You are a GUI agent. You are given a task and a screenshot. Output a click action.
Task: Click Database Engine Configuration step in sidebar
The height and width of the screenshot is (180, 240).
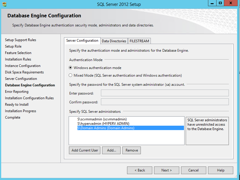coord(30,85)
